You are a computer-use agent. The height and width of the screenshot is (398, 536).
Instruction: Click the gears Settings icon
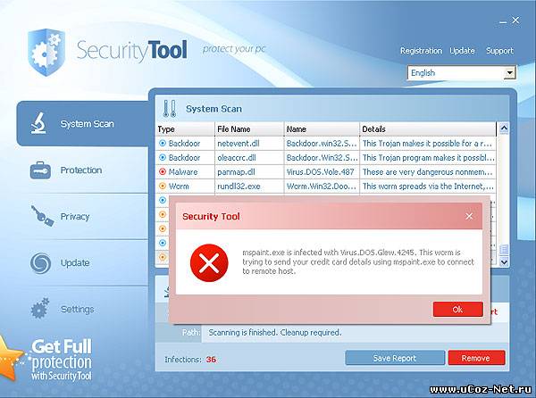[40, 309]
